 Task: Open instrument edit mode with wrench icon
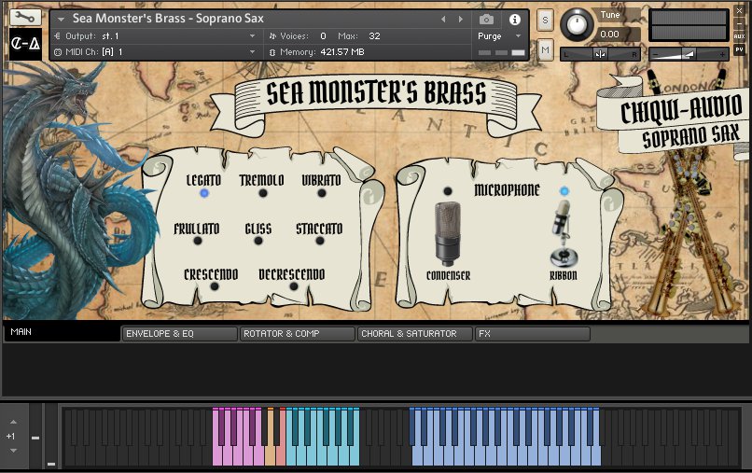pyautogui.click(x=25, y=17)
